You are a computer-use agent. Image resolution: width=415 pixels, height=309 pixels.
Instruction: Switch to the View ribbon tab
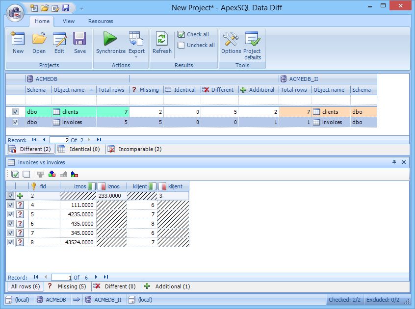[x=69, y=21]
